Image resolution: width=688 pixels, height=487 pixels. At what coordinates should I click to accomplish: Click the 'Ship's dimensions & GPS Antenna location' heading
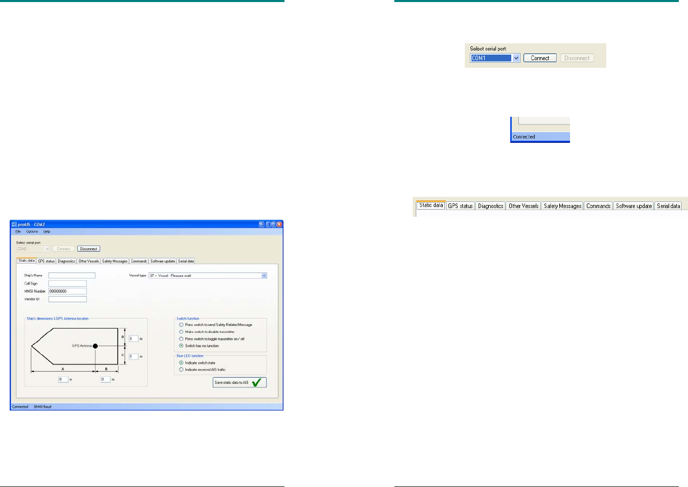58,319
